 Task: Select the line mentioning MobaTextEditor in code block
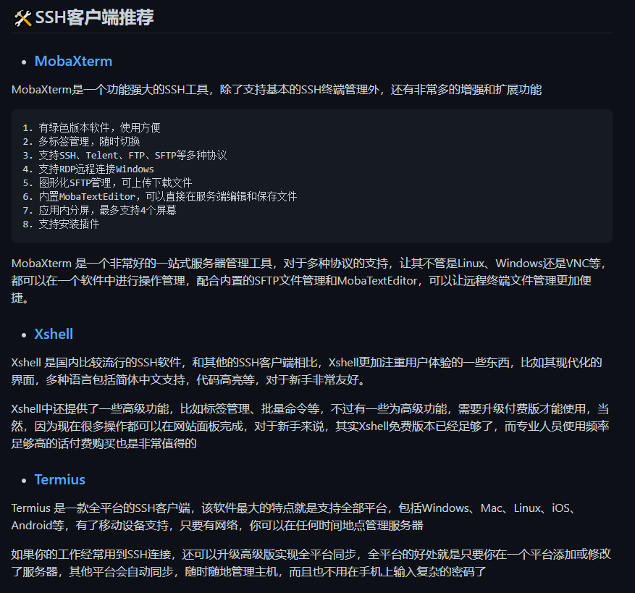point(160,196)
